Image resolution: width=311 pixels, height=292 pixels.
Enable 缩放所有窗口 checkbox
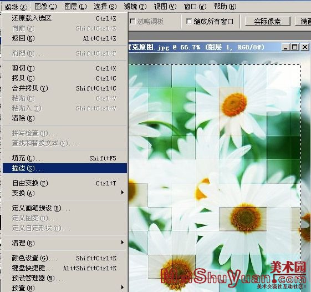189,21
